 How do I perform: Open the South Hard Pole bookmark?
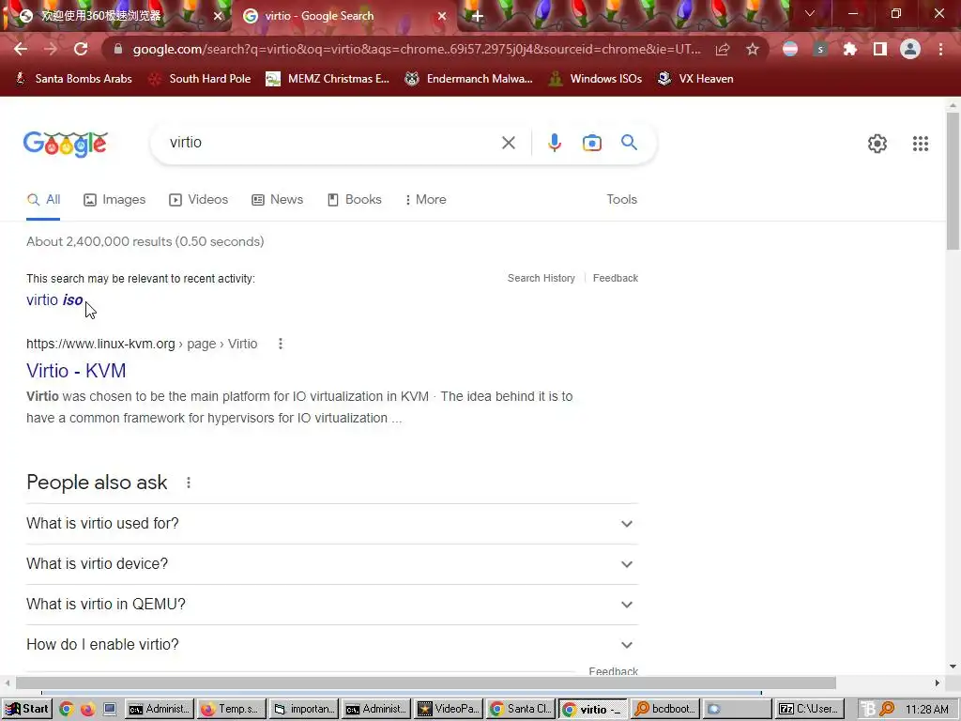click(x=200, y=79)
